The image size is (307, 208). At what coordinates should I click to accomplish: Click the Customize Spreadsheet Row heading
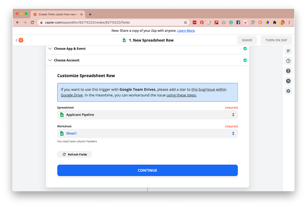[86, 76]
